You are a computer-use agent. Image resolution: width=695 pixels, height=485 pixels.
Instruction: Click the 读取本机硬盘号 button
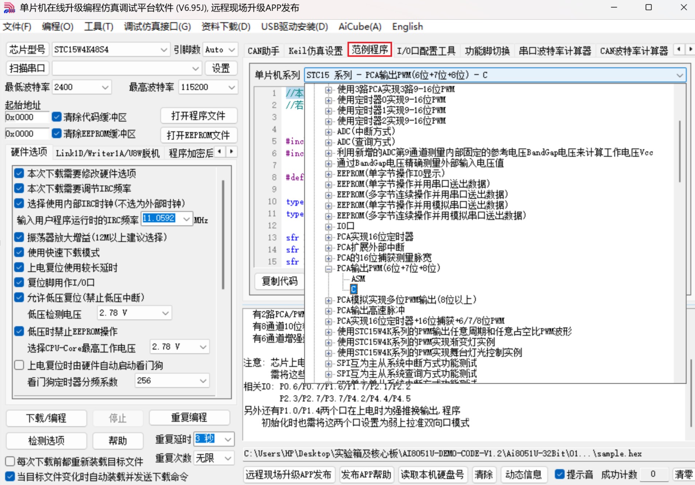pos(432,474)
